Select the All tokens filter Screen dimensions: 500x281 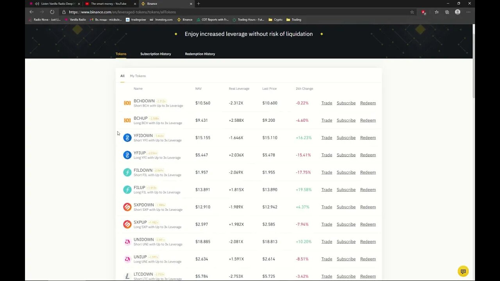click(122, 76)
